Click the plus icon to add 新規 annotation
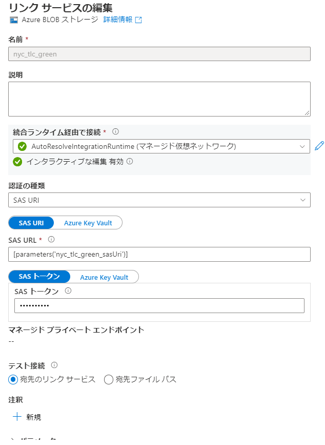325x445 pixels. [17, 417]
